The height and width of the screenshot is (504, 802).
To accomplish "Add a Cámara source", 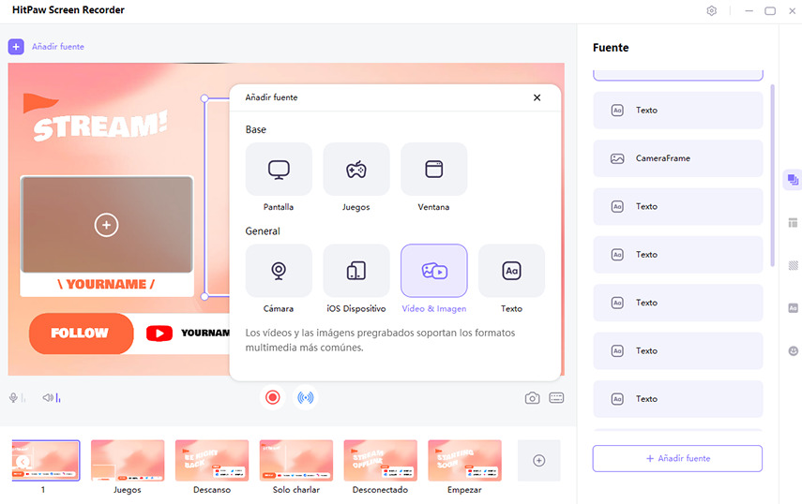I will click(279, 271).
